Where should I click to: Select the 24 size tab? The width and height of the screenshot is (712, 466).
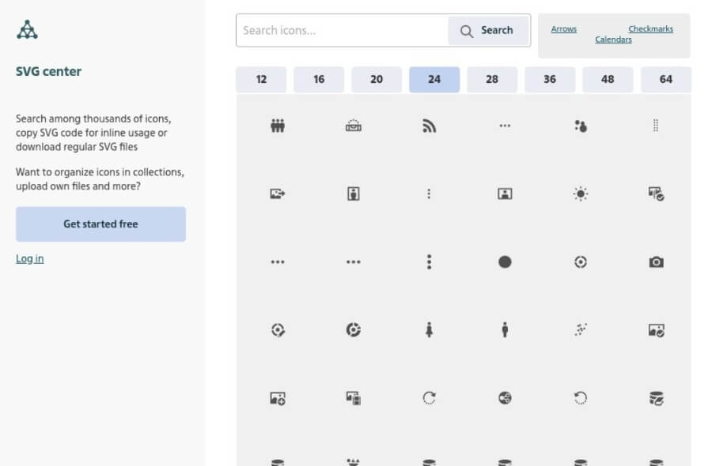point(434,79)
